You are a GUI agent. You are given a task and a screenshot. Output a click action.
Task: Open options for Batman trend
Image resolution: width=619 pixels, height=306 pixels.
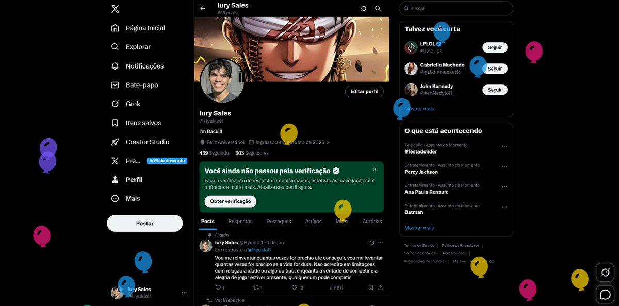point(504,207)
